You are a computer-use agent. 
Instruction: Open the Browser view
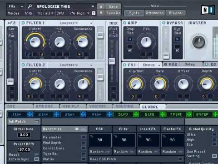tap(175, 13)
